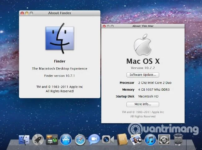The width and height of the screenshot is (202, 150).
Task: Click the Software Update... button
Action: coord(143,75)
